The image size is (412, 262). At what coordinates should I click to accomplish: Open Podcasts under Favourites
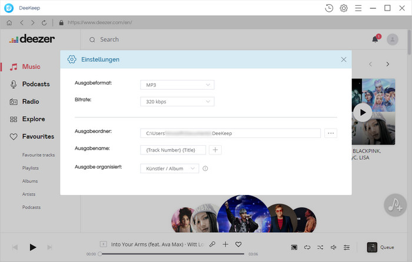(31, 207)
